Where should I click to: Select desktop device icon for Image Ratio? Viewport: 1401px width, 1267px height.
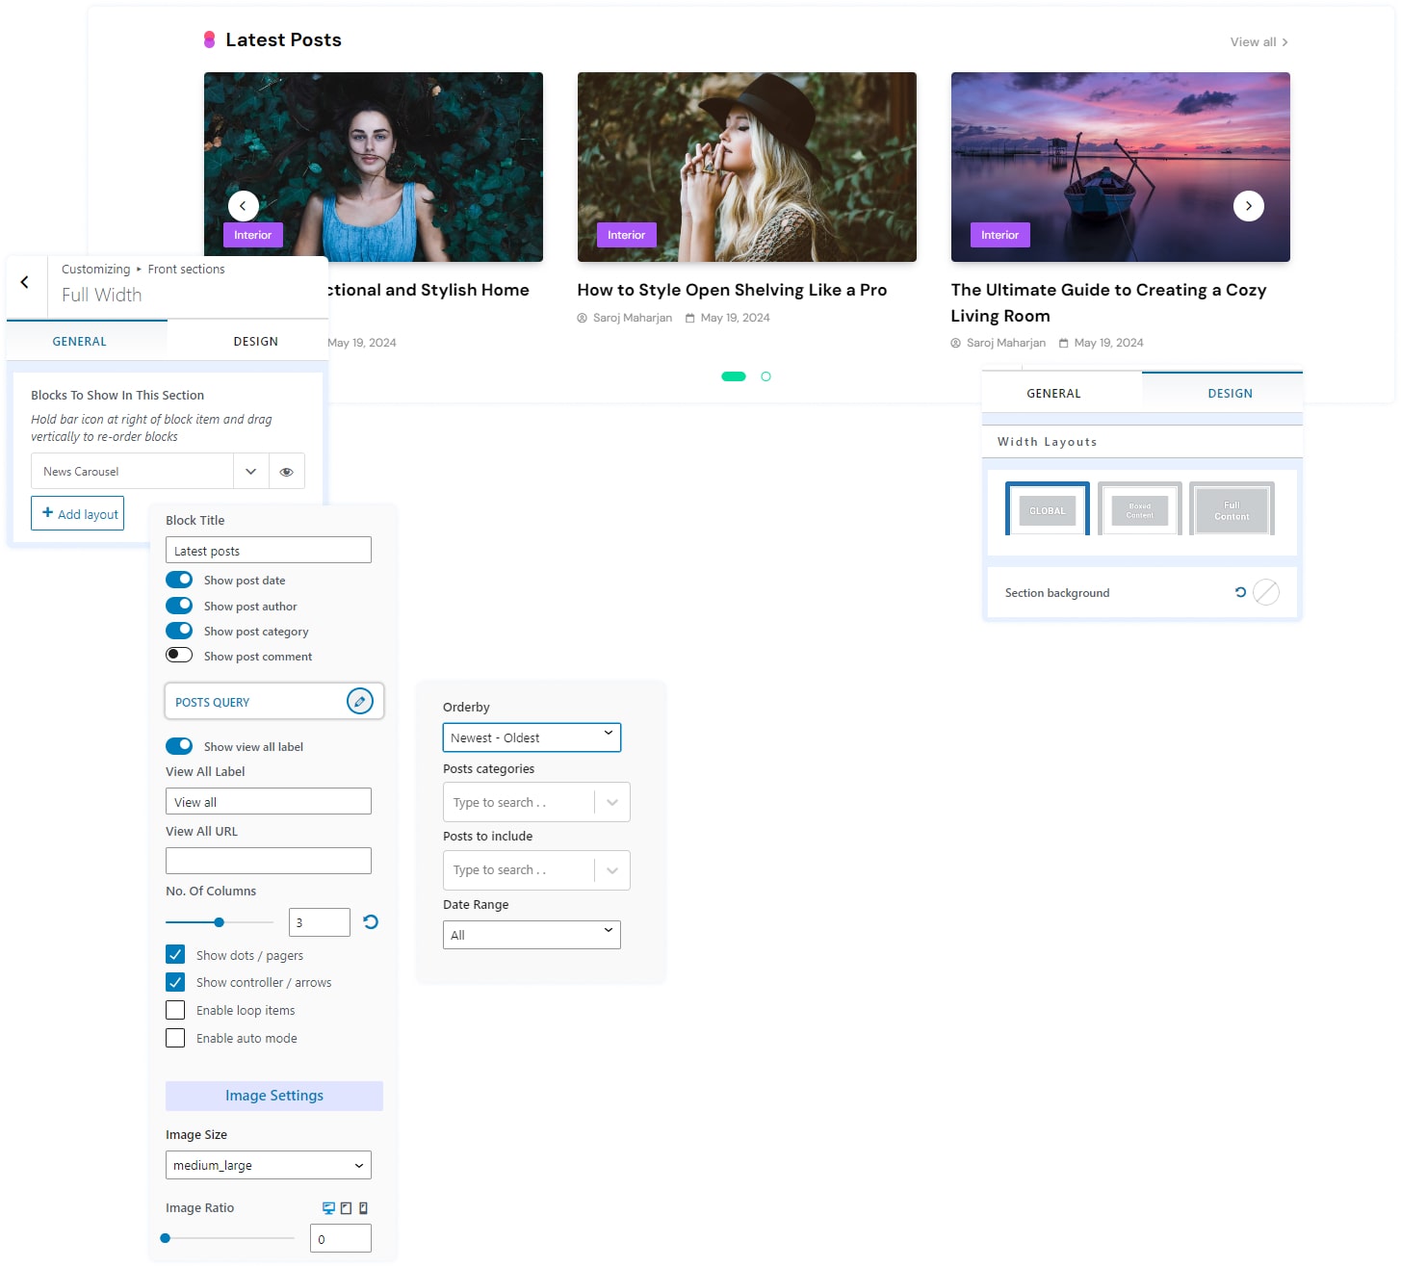[328, 1208]
